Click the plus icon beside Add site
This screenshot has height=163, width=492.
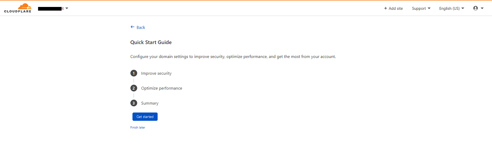385,8
